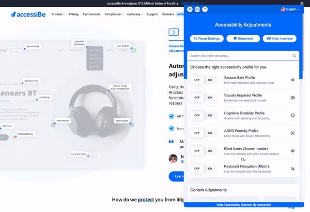Select the screen-reader feature icon tab
The height and width of the screenshot is (212, 310).
point(173,32)
